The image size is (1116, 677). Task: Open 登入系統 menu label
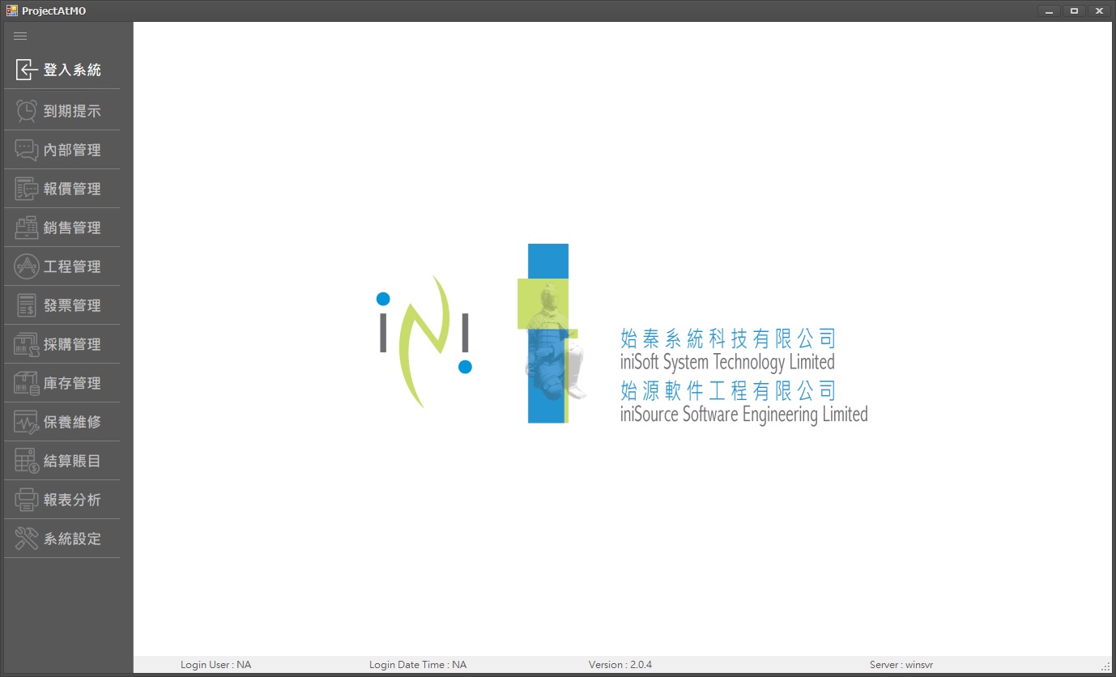(x=72, y=70)
